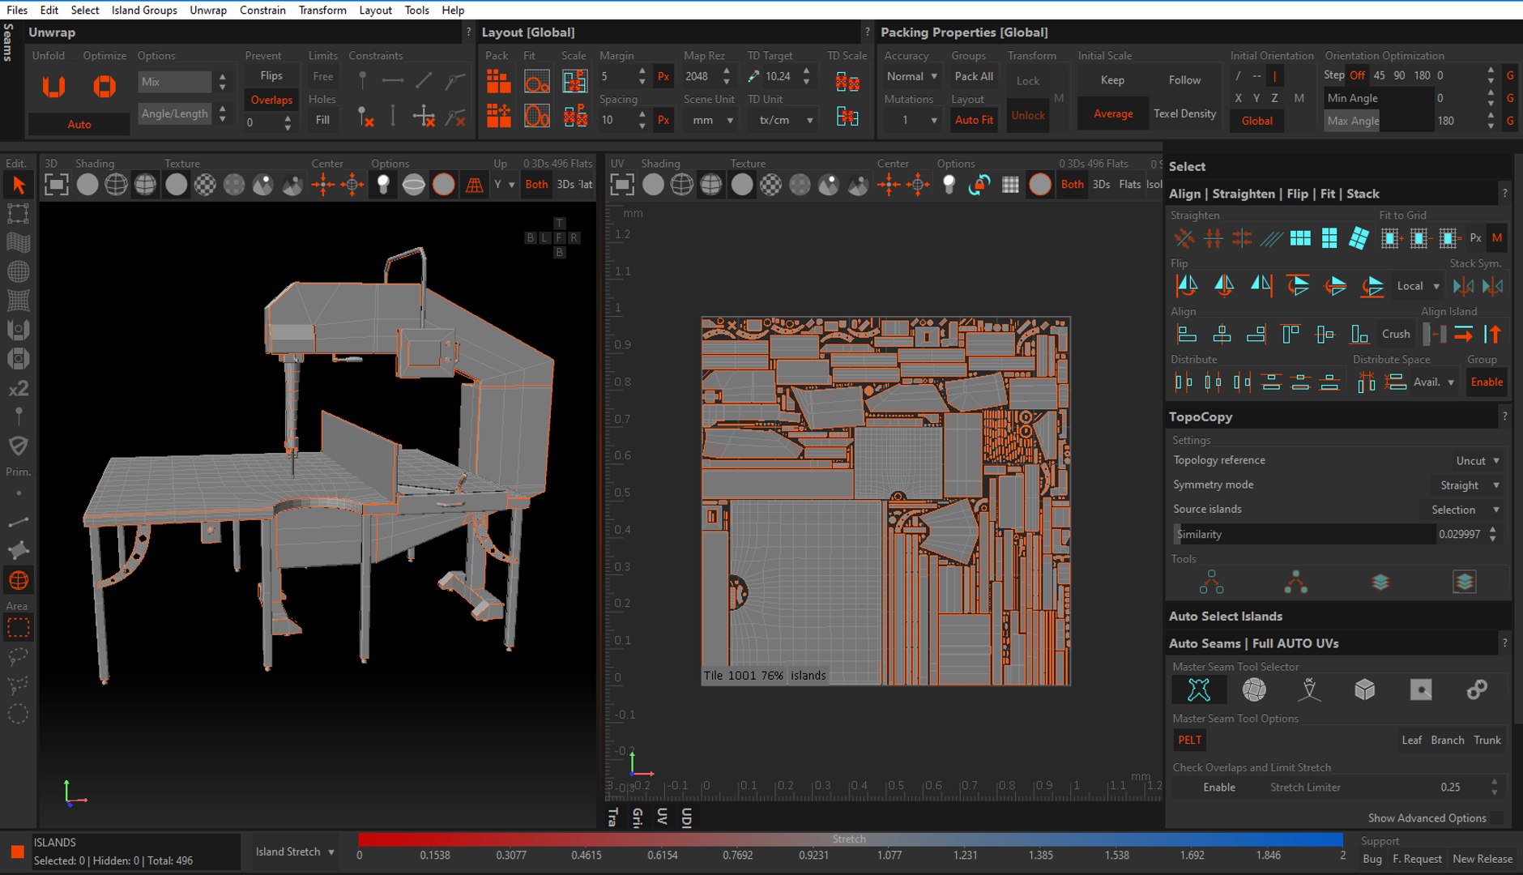The image size is (1523, 875).
Task: Click the Unfold icon in Unwrap panel
Action: point(53,87)
